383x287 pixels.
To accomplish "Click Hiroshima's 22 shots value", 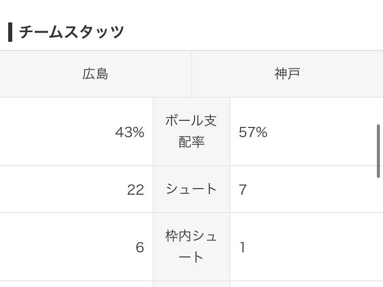I will 135,190.
